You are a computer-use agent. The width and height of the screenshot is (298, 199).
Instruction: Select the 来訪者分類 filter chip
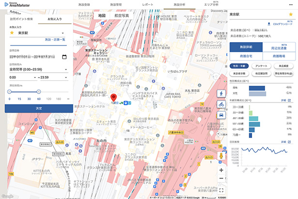(x=239, y=74)
